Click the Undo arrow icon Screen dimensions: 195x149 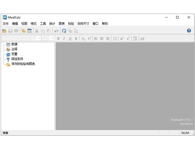[56, 31]
